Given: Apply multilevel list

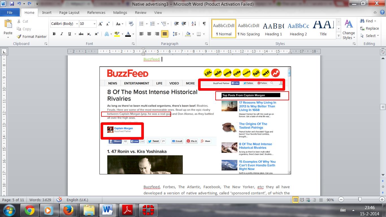Looking at the screenshot, I should 163,24.
